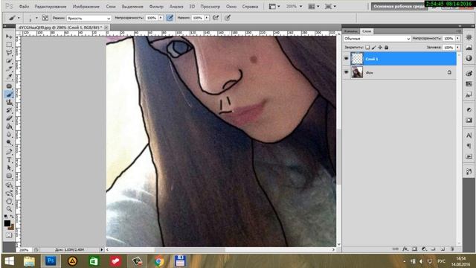Set background color swatch
The height and width of the screenshot is (268, 476).
click(x=11, y=227)
